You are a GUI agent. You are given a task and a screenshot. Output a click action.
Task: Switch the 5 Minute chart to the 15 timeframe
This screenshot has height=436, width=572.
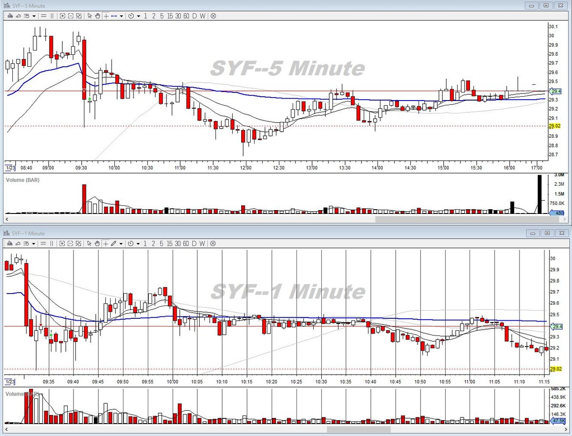coord(170,16)
